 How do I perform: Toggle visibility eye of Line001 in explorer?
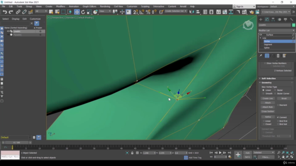point(8,31)
